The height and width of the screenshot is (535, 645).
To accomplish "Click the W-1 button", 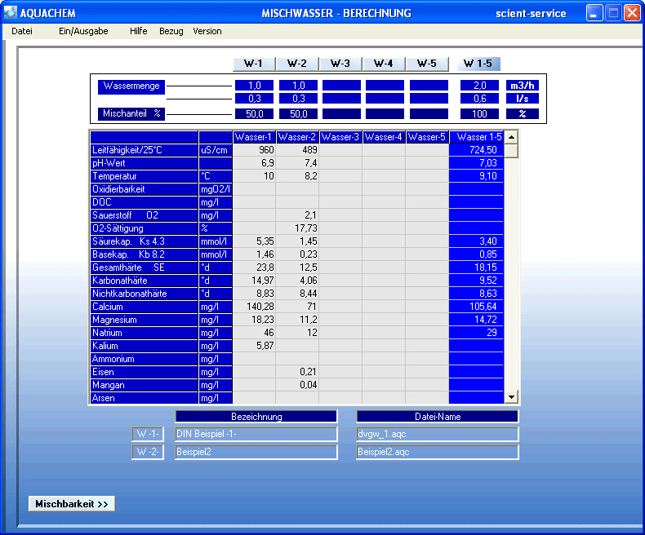I will pos(254,64).
